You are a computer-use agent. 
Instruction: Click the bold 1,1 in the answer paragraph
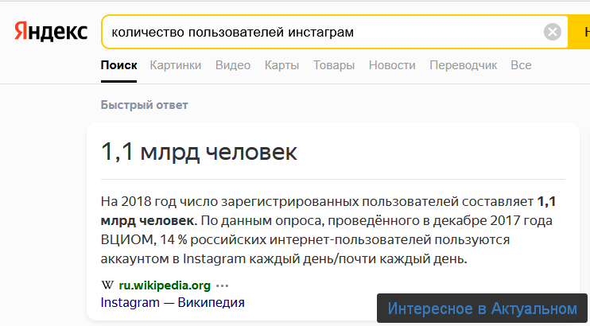(x=547, y=202)
